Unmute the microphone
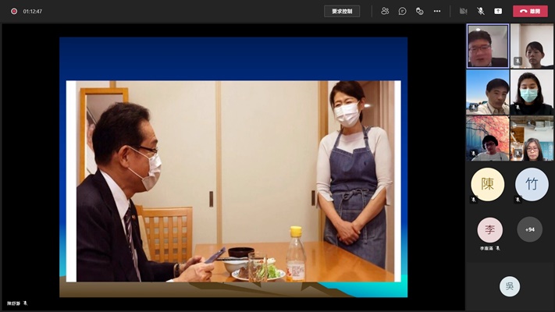 pos(481,11)
